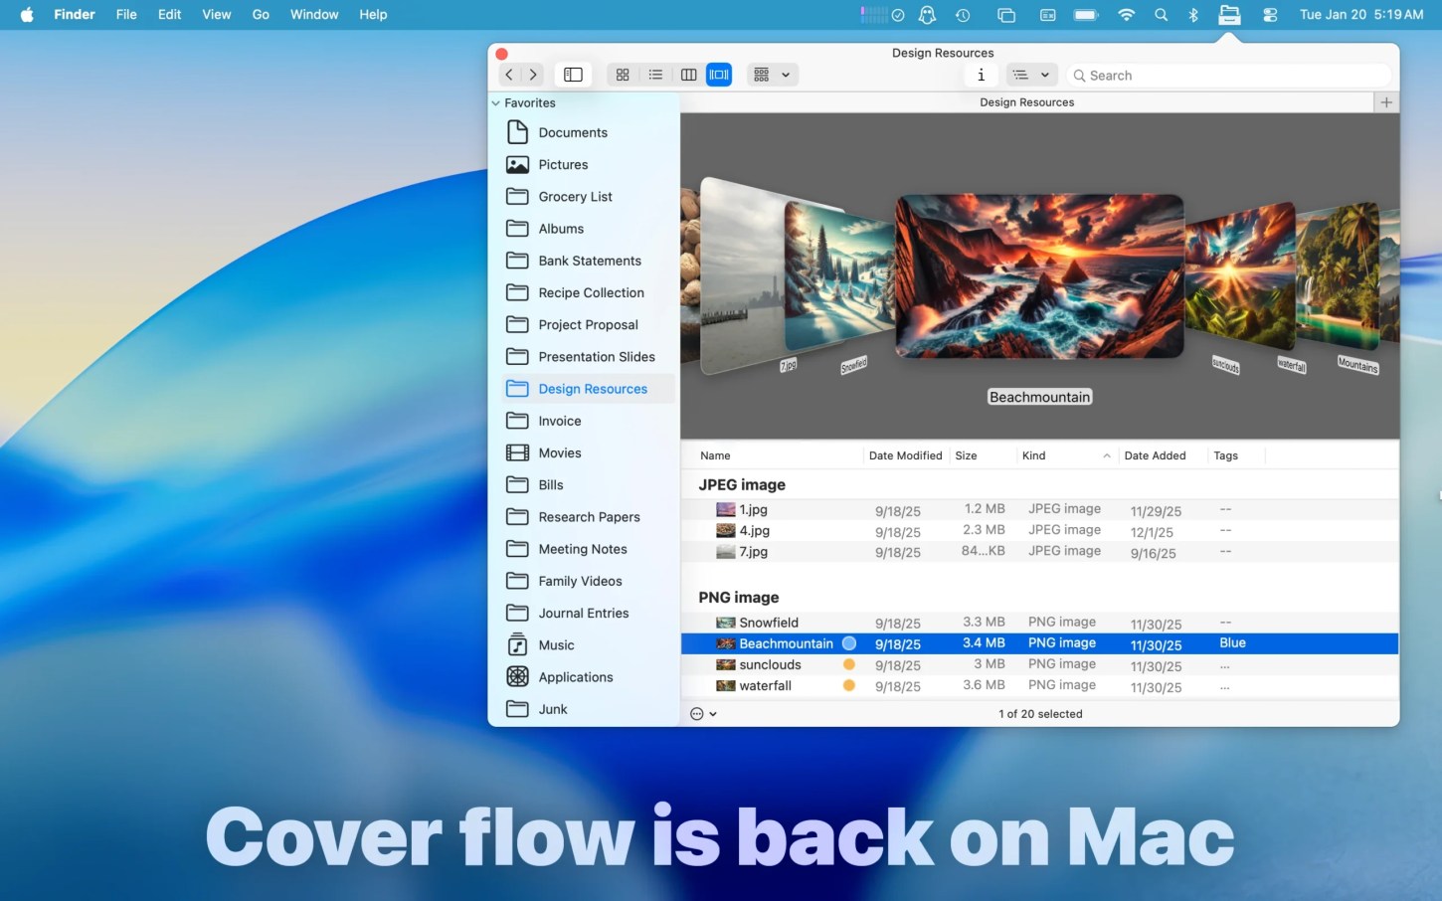
Task: Select the gallery view icon
Action: click(x=719, y=74)
